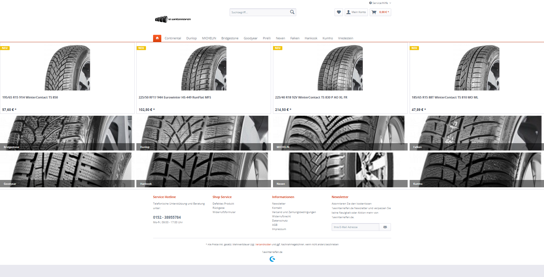Image resolution: width=544 pixels, height=277 pixels.
Task: Open the WinterContact TS 850 tire product
Action: pos(67,78)
